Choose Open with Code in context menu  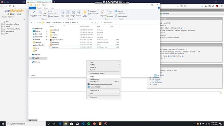[x=104, y=87]
